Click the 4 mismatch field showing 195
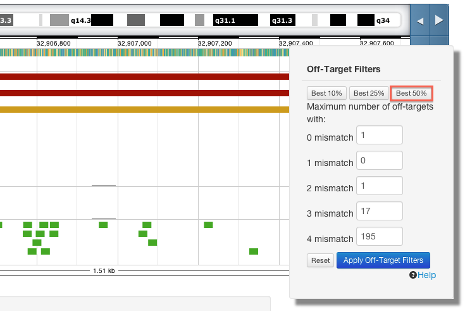The width and height of the screenshot is (465, 311). click(x=380, y=237)
